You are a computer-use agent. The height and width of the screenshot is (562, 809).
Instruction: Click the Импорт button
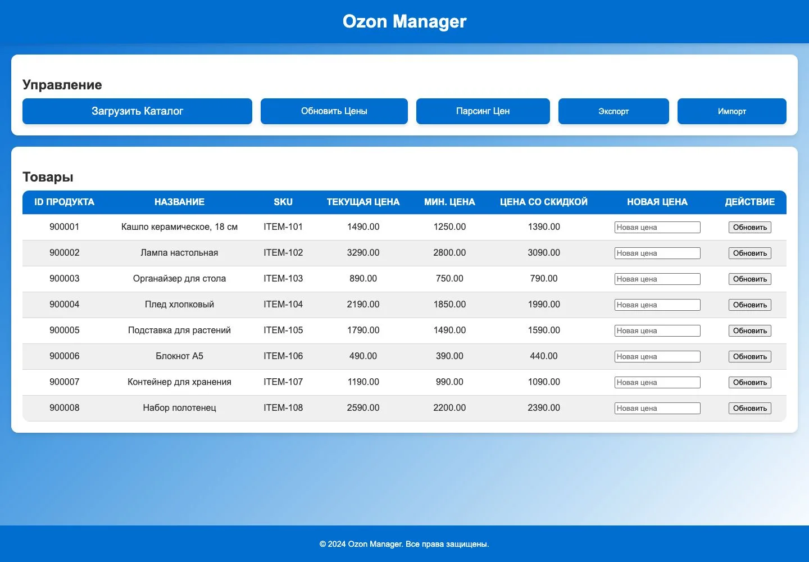tap(732, 111)
